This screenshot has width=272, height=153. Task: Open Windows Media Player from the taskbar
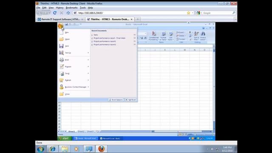click(76, 149)
